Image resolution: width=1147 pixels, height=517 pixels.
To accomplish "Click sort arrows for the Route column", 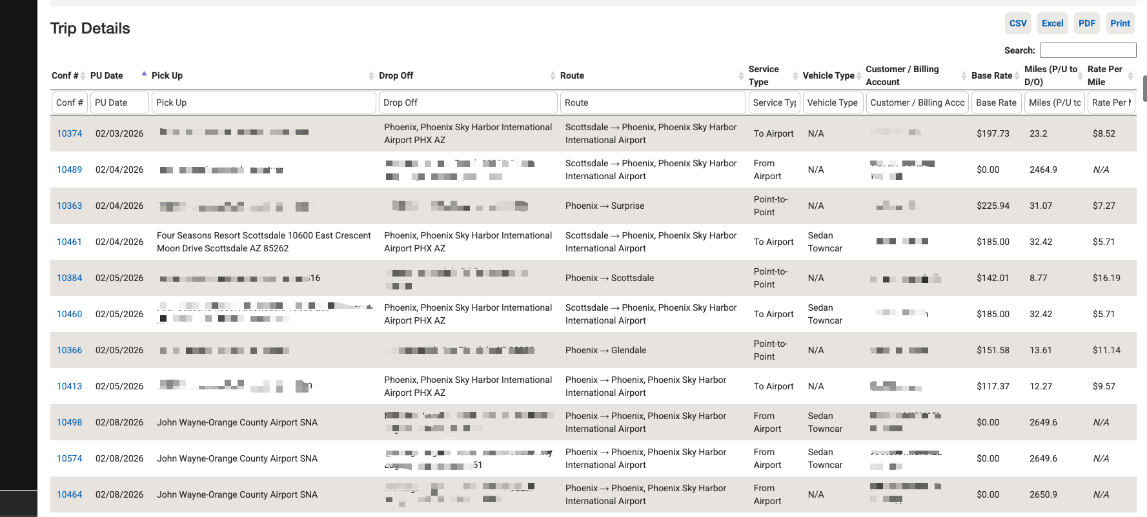I will 741,76.
